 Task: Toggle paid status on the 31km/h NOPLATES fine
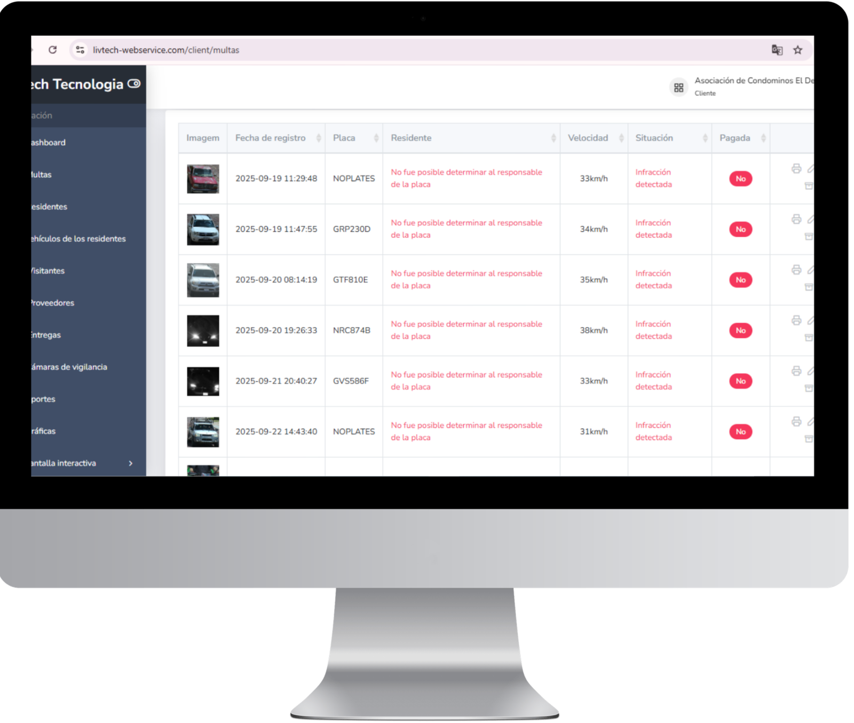(740, 431)
